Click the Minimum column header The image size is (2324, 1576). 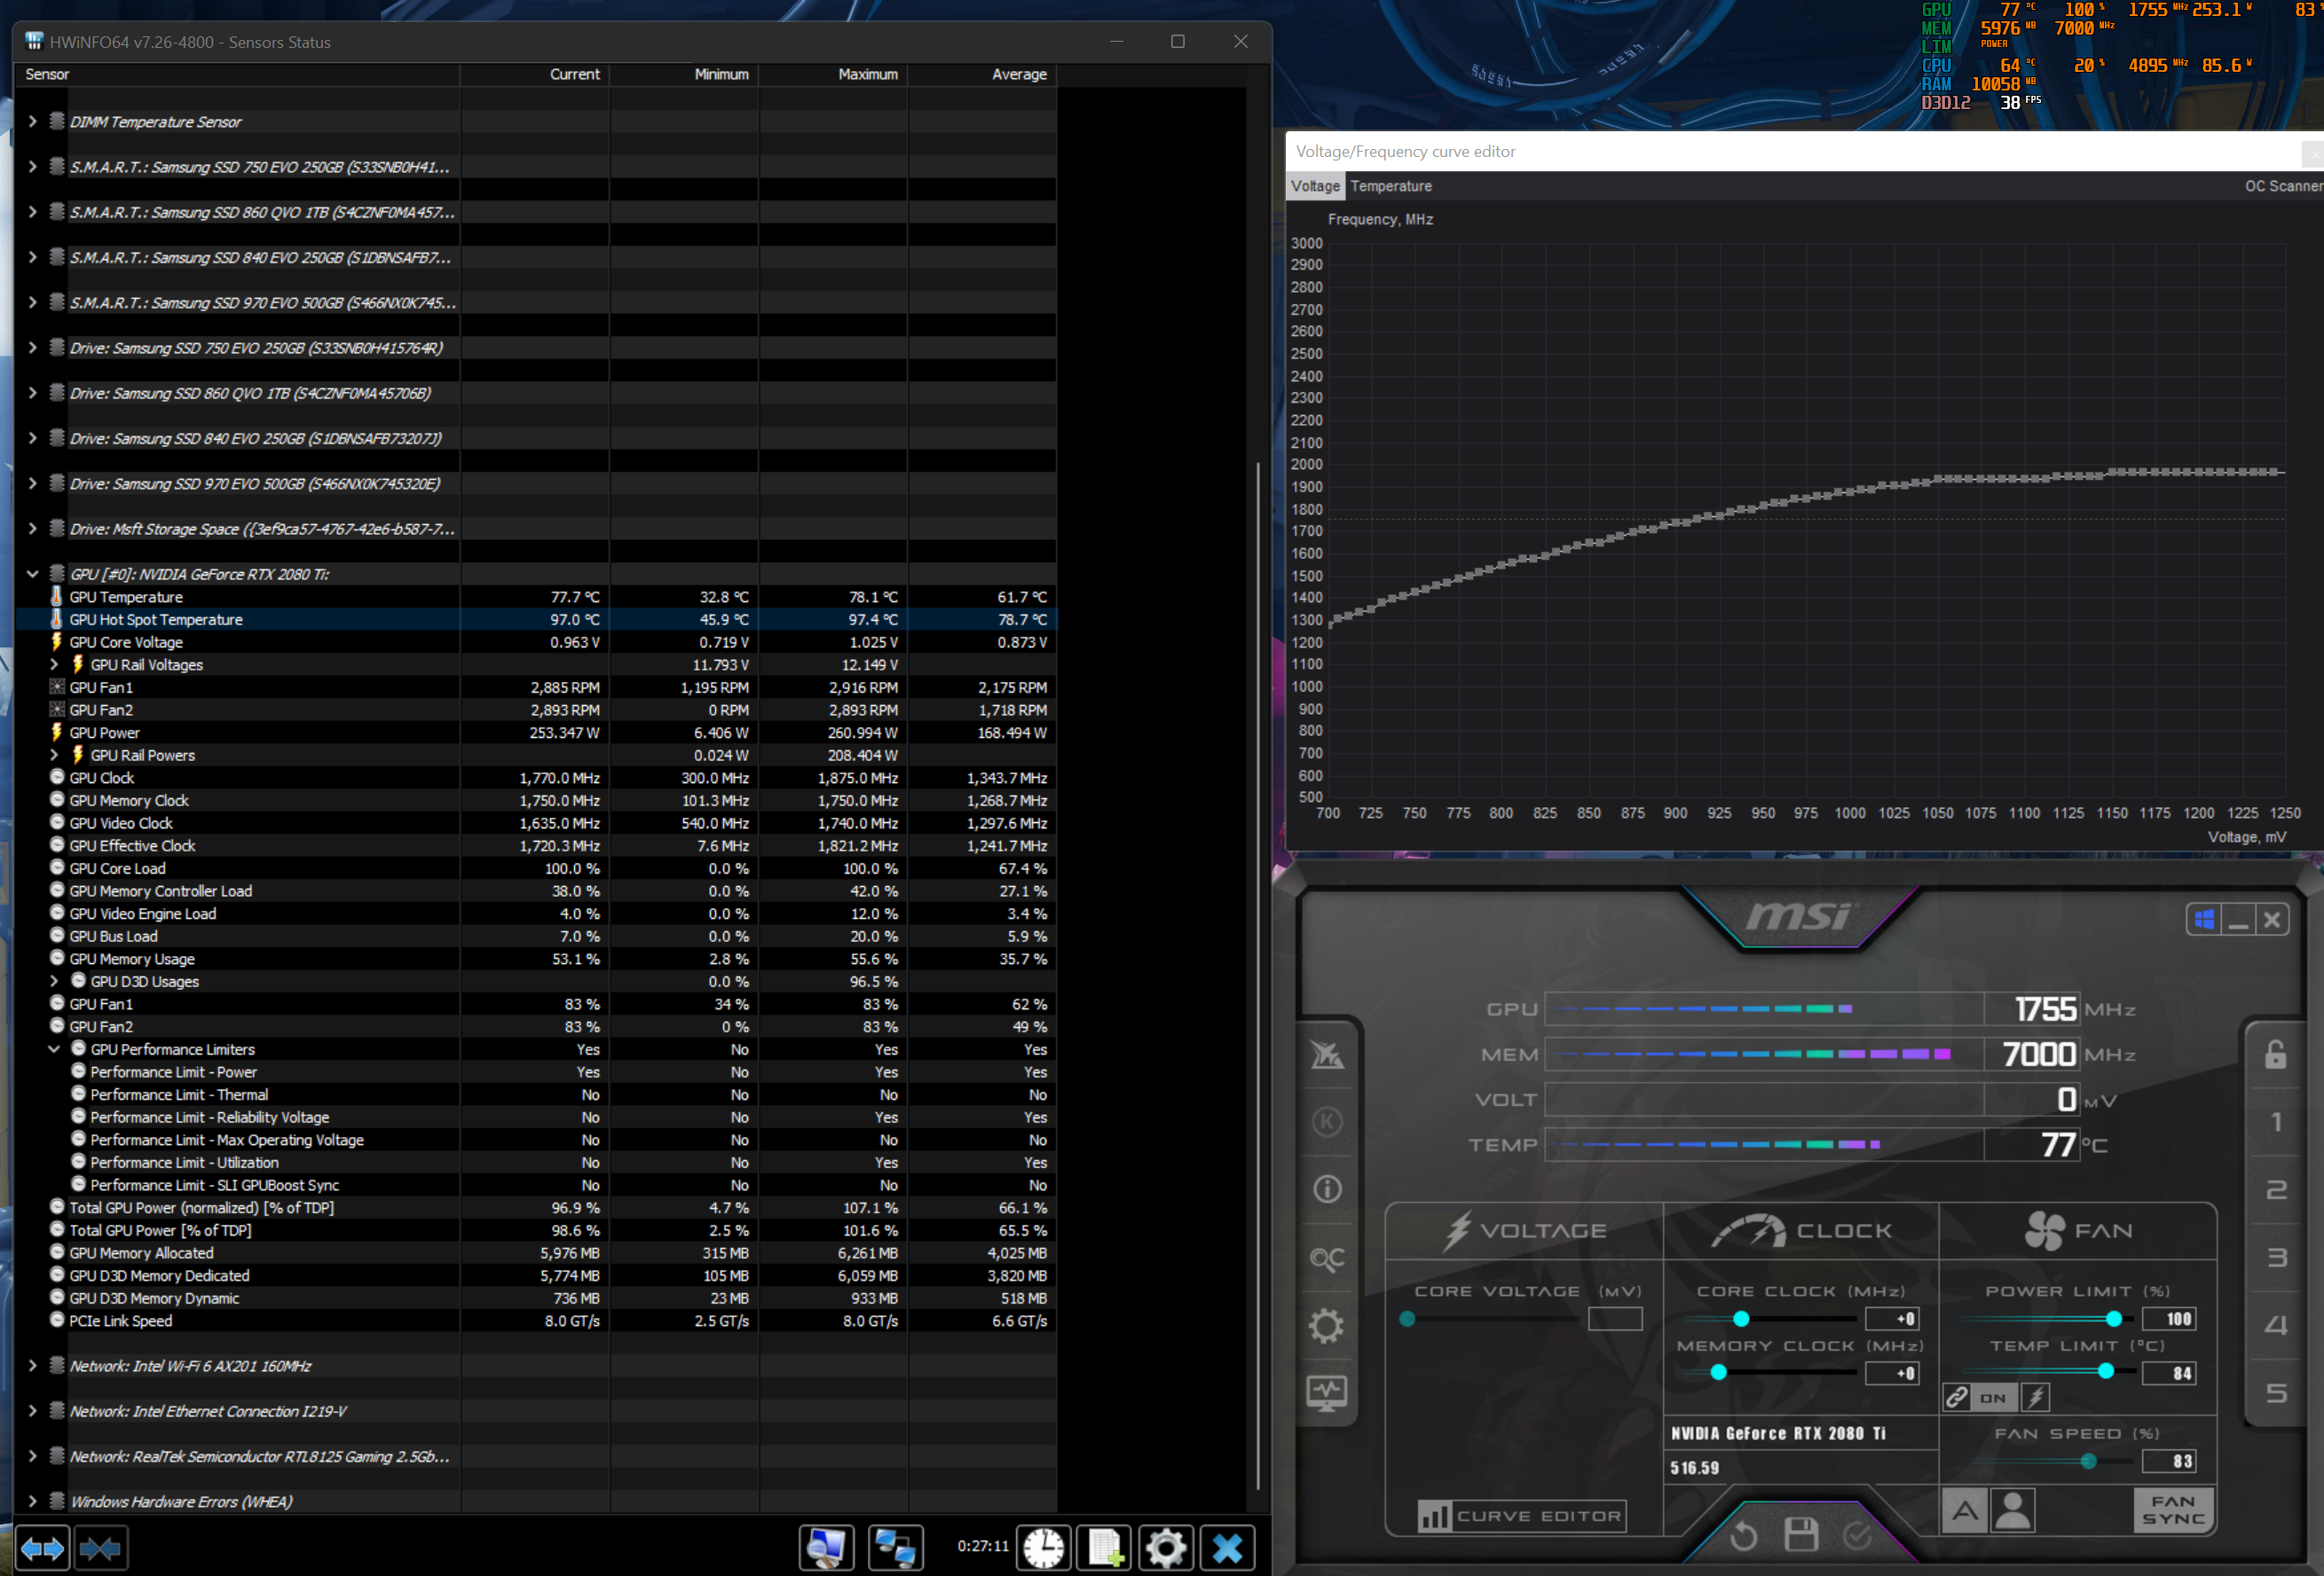[x=684, y=75]
